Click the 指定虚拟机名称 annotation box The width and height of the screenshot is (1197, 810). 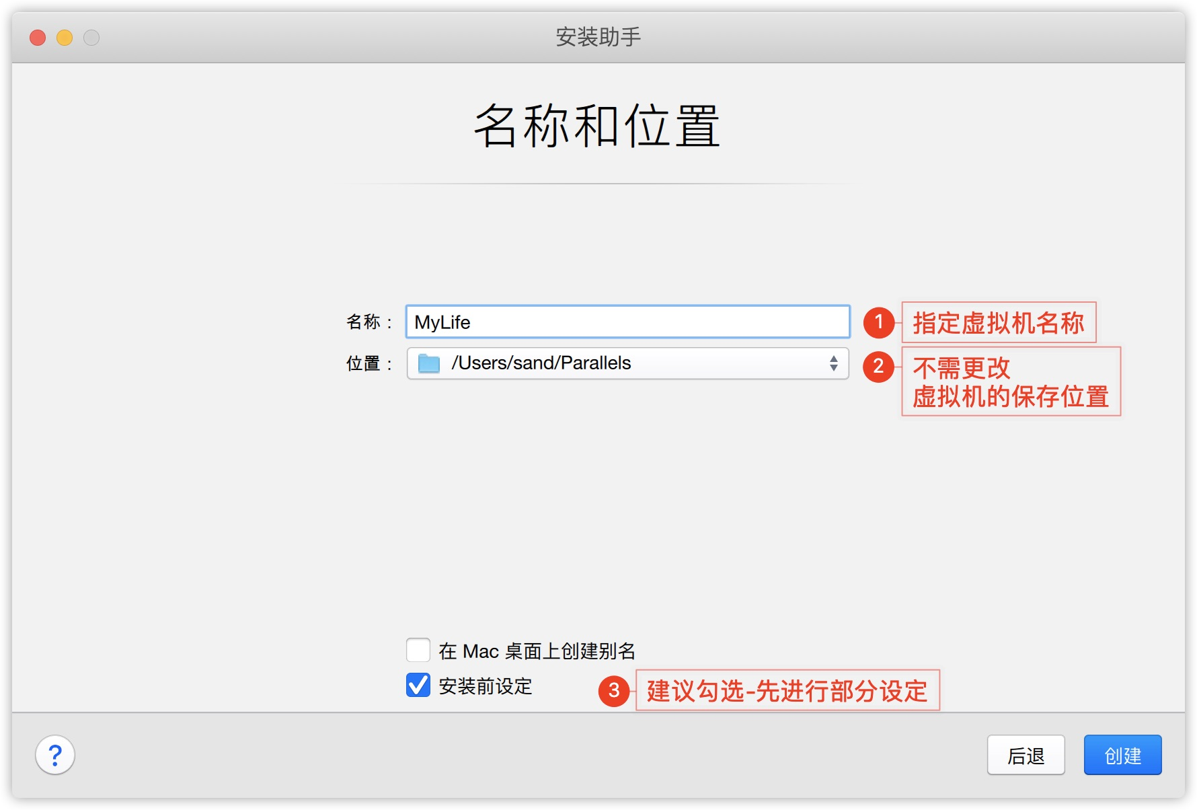[x=999, y=322]
